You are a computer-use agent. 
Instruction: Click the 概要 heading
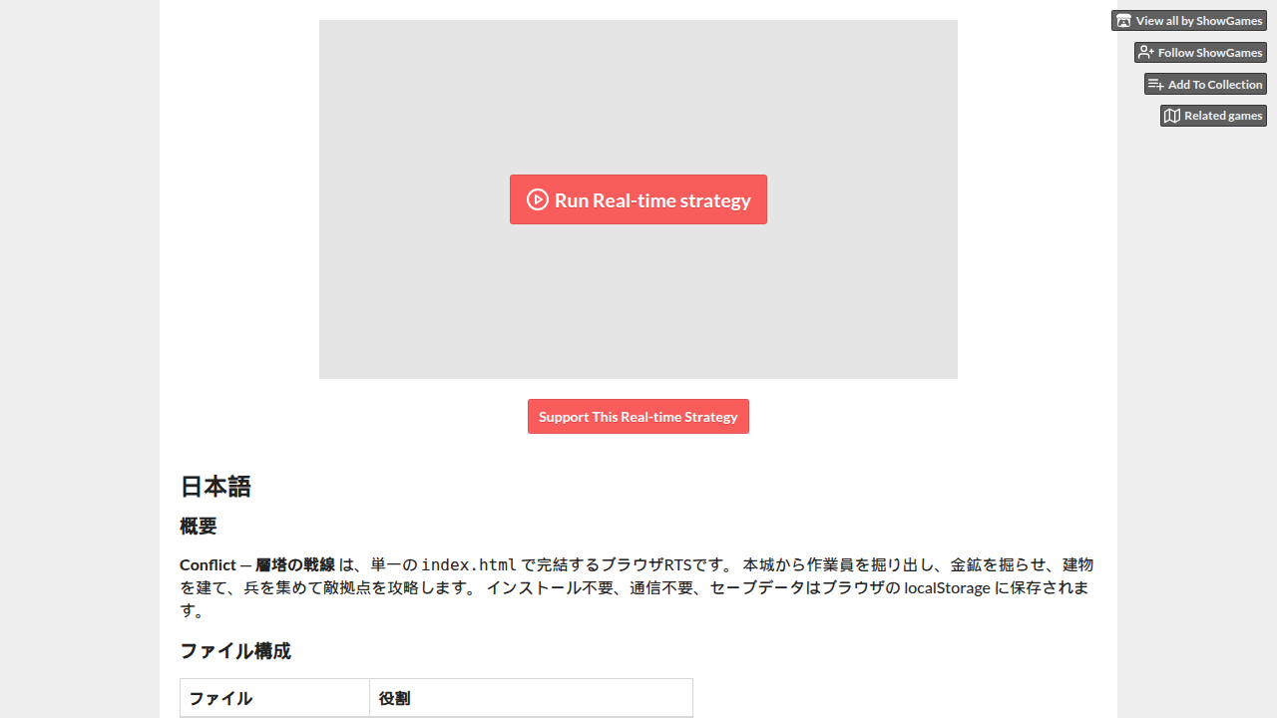pos(198,526)
